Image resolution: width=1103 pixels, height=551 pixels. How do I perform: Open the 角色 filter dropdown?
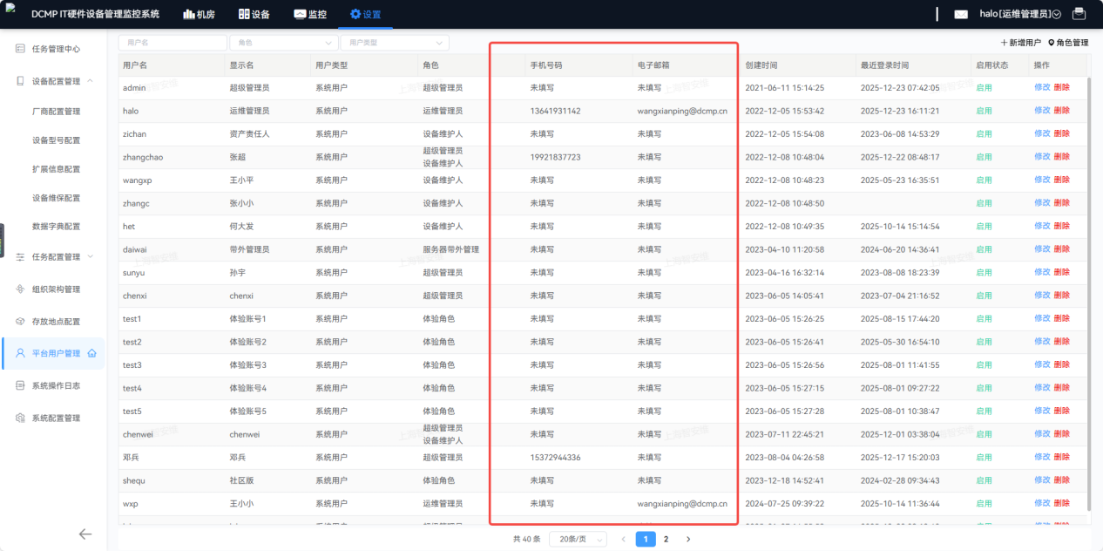pos(283,42)
